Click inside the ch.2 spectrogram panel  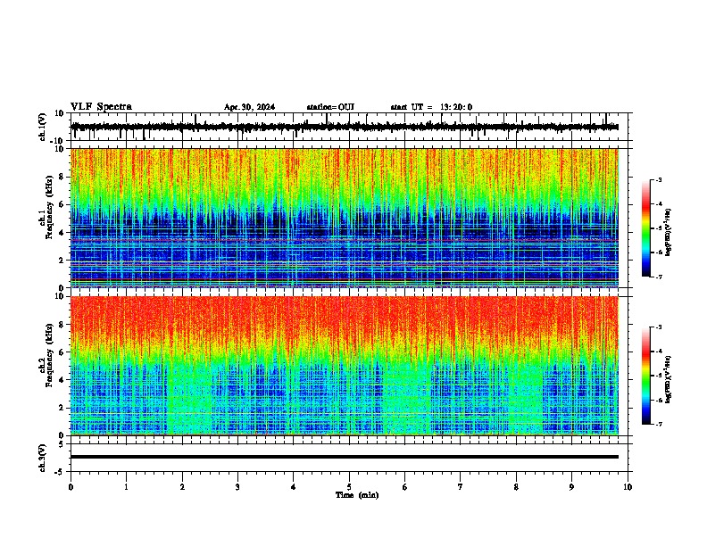coord(345,366)
